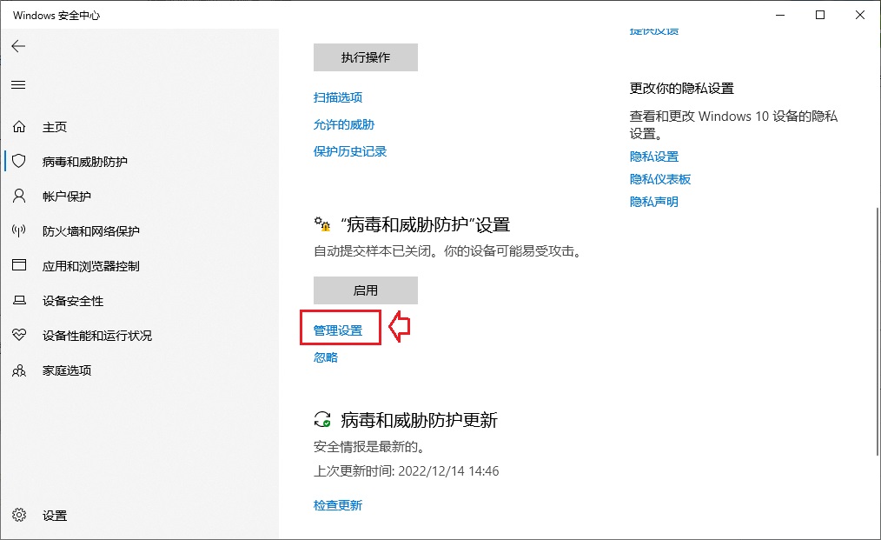This screenshot has width=881, height=540.
Task: Click the family icon for 家庭选项
Action: point(19,370)
